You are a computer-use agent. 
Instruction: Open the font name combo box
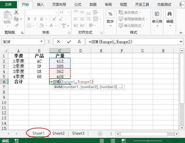(42, 13)
